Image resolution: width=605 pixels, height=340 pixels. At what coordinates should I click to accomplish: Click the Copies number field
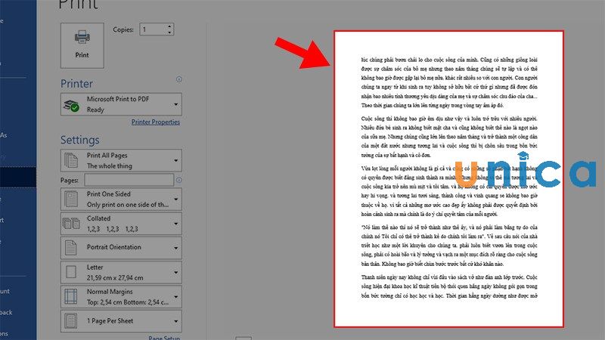click(x=151, y=29)
